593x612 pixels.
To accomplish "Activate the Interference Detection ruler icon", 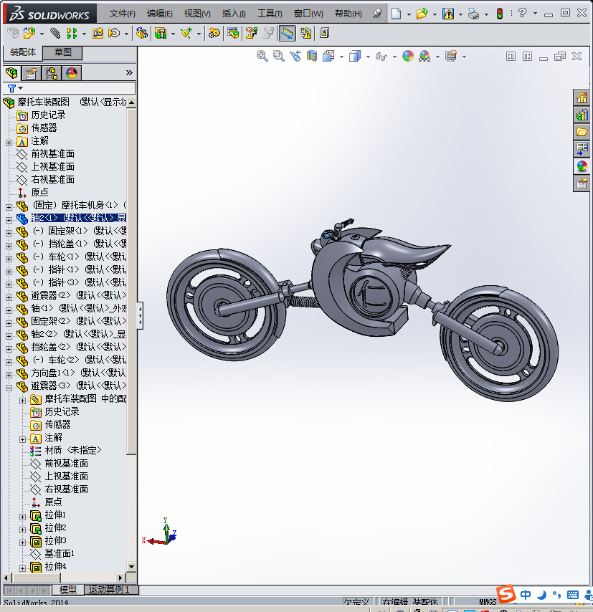I will click(287, 33).
